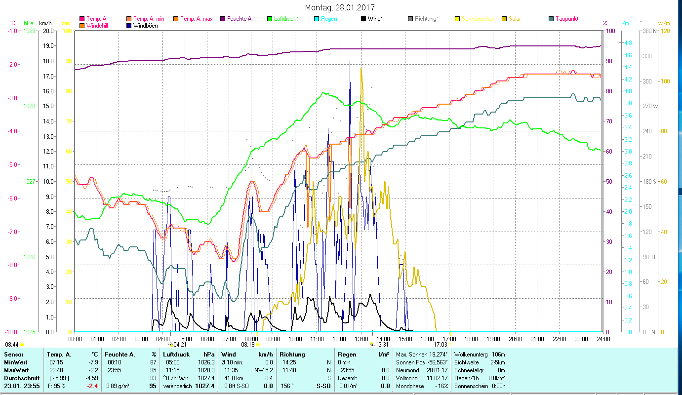Click the marker icon at 13:31
Viewport: 682px width, 395px height.
point(372,344)
